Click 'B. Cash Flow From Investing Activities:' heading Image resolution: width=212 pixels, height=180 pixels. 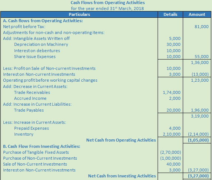(x=41, y=146)
